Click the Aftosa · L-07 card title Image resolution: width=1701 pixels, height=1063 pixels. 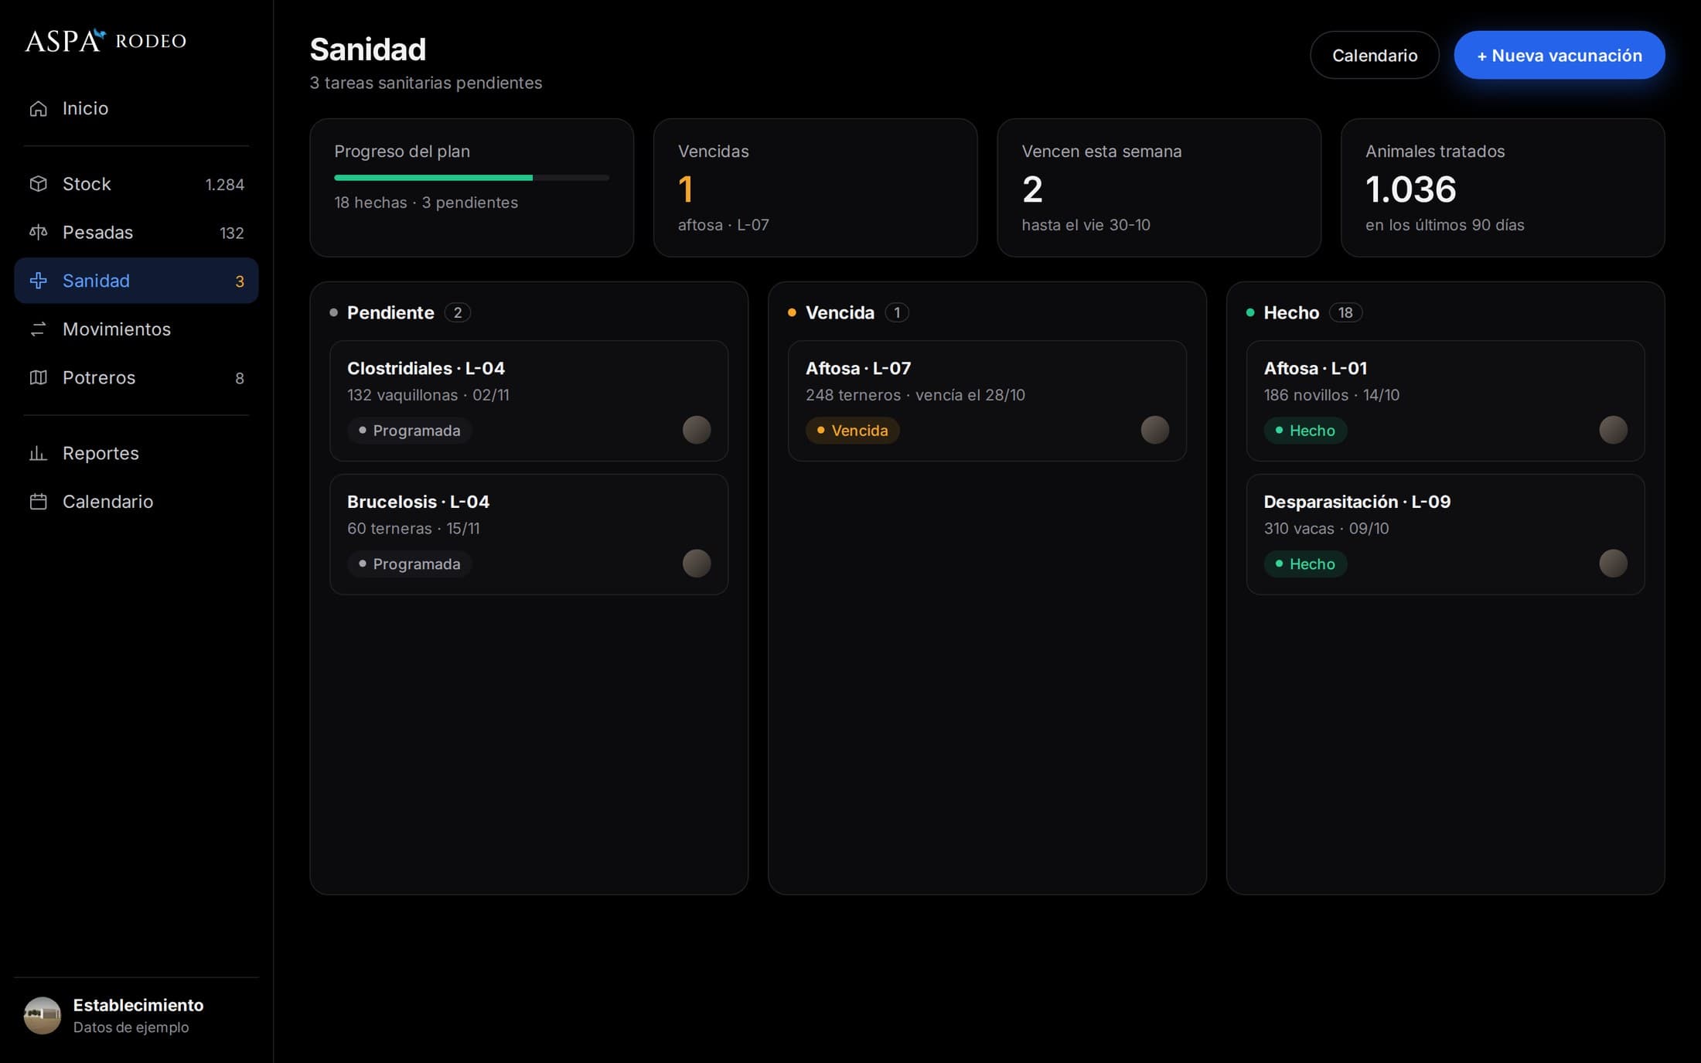pyautogui.click(x=858, y=368)
